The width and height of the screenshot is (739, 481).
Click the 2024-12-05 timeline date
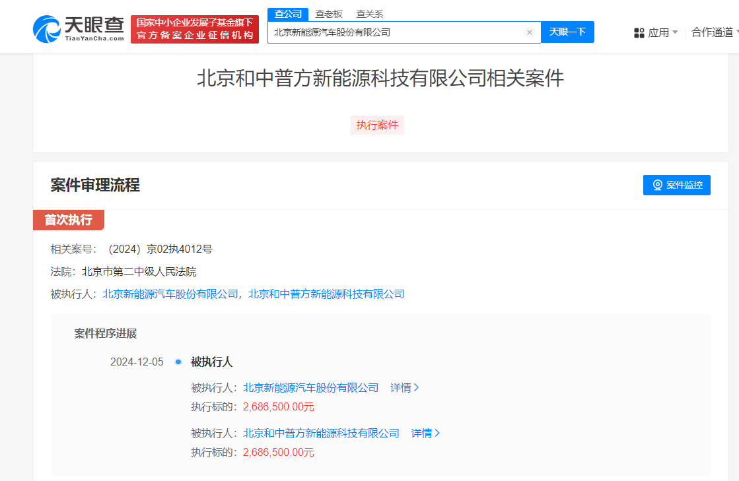point(137,362)
